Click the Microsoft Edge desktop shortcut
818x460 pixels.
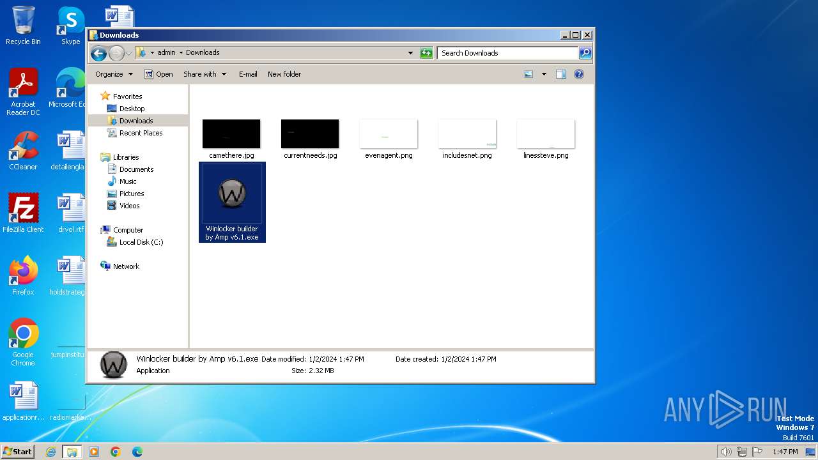tap(67, 88)
